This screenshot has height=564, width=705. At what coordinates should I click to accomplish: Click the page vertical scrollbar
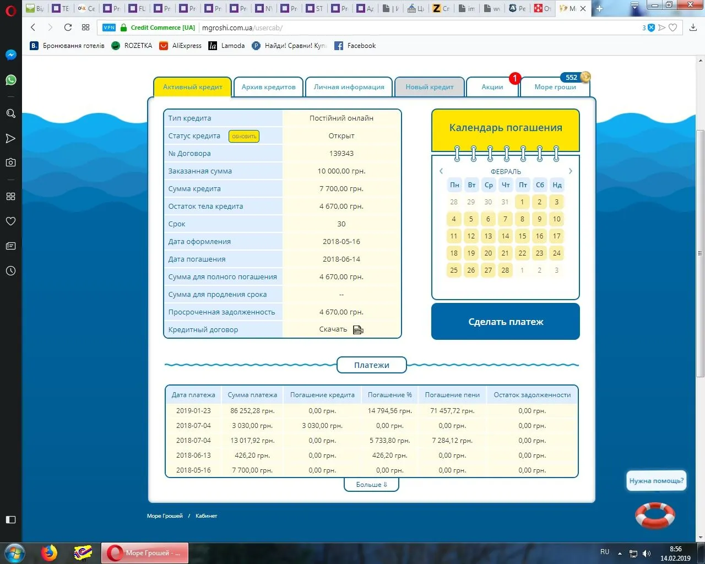coord(700,253)
